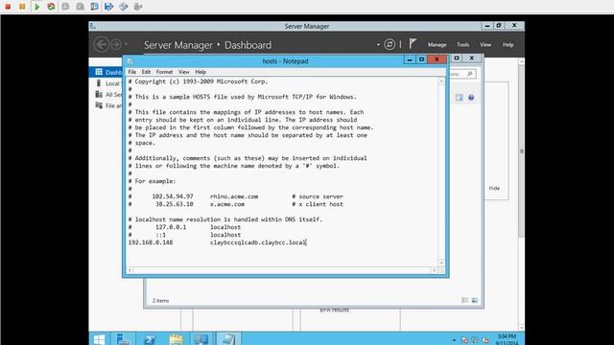Click the first grey disk icon in VM toolbar

tap(65, 7)
